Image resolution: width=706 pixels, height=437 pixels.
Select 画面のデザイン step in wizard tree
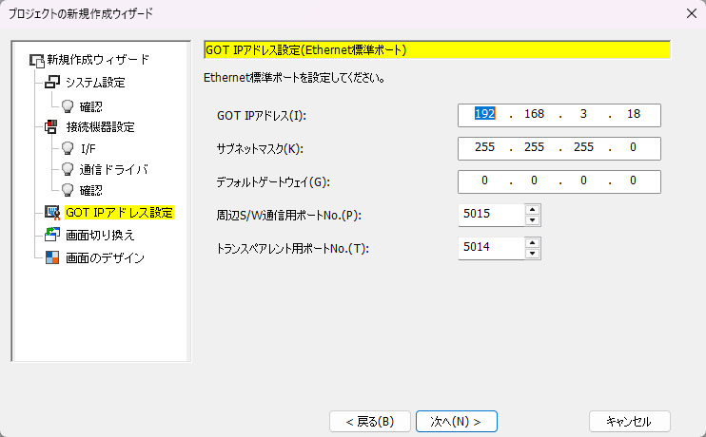pyautogui.click(x=105, y=256)
